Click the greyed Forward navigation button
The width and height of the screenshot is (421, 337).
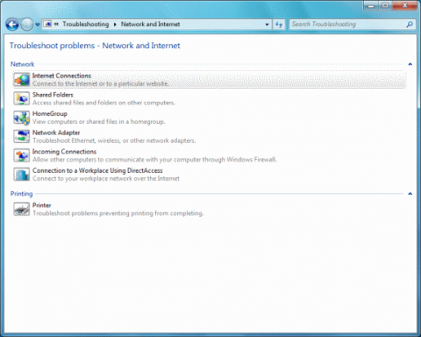(x=27, y=25)
